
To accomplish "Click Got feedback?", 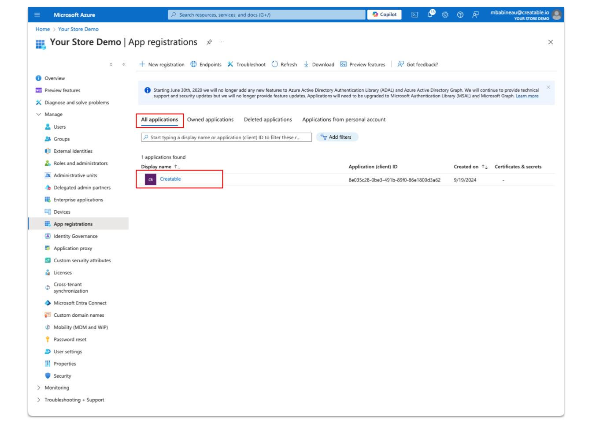I will (x=418, y=64).
